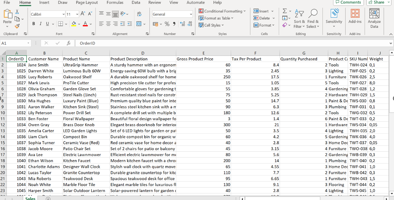Click the Increase Font Size icon
Image resolution: width=394 pixels, height=200 pixels.
(x=83, y=14)
